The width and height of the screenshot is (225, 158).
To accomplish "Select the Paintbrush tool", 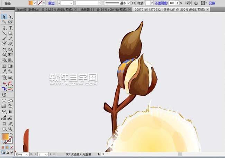I will pos(4,38).
